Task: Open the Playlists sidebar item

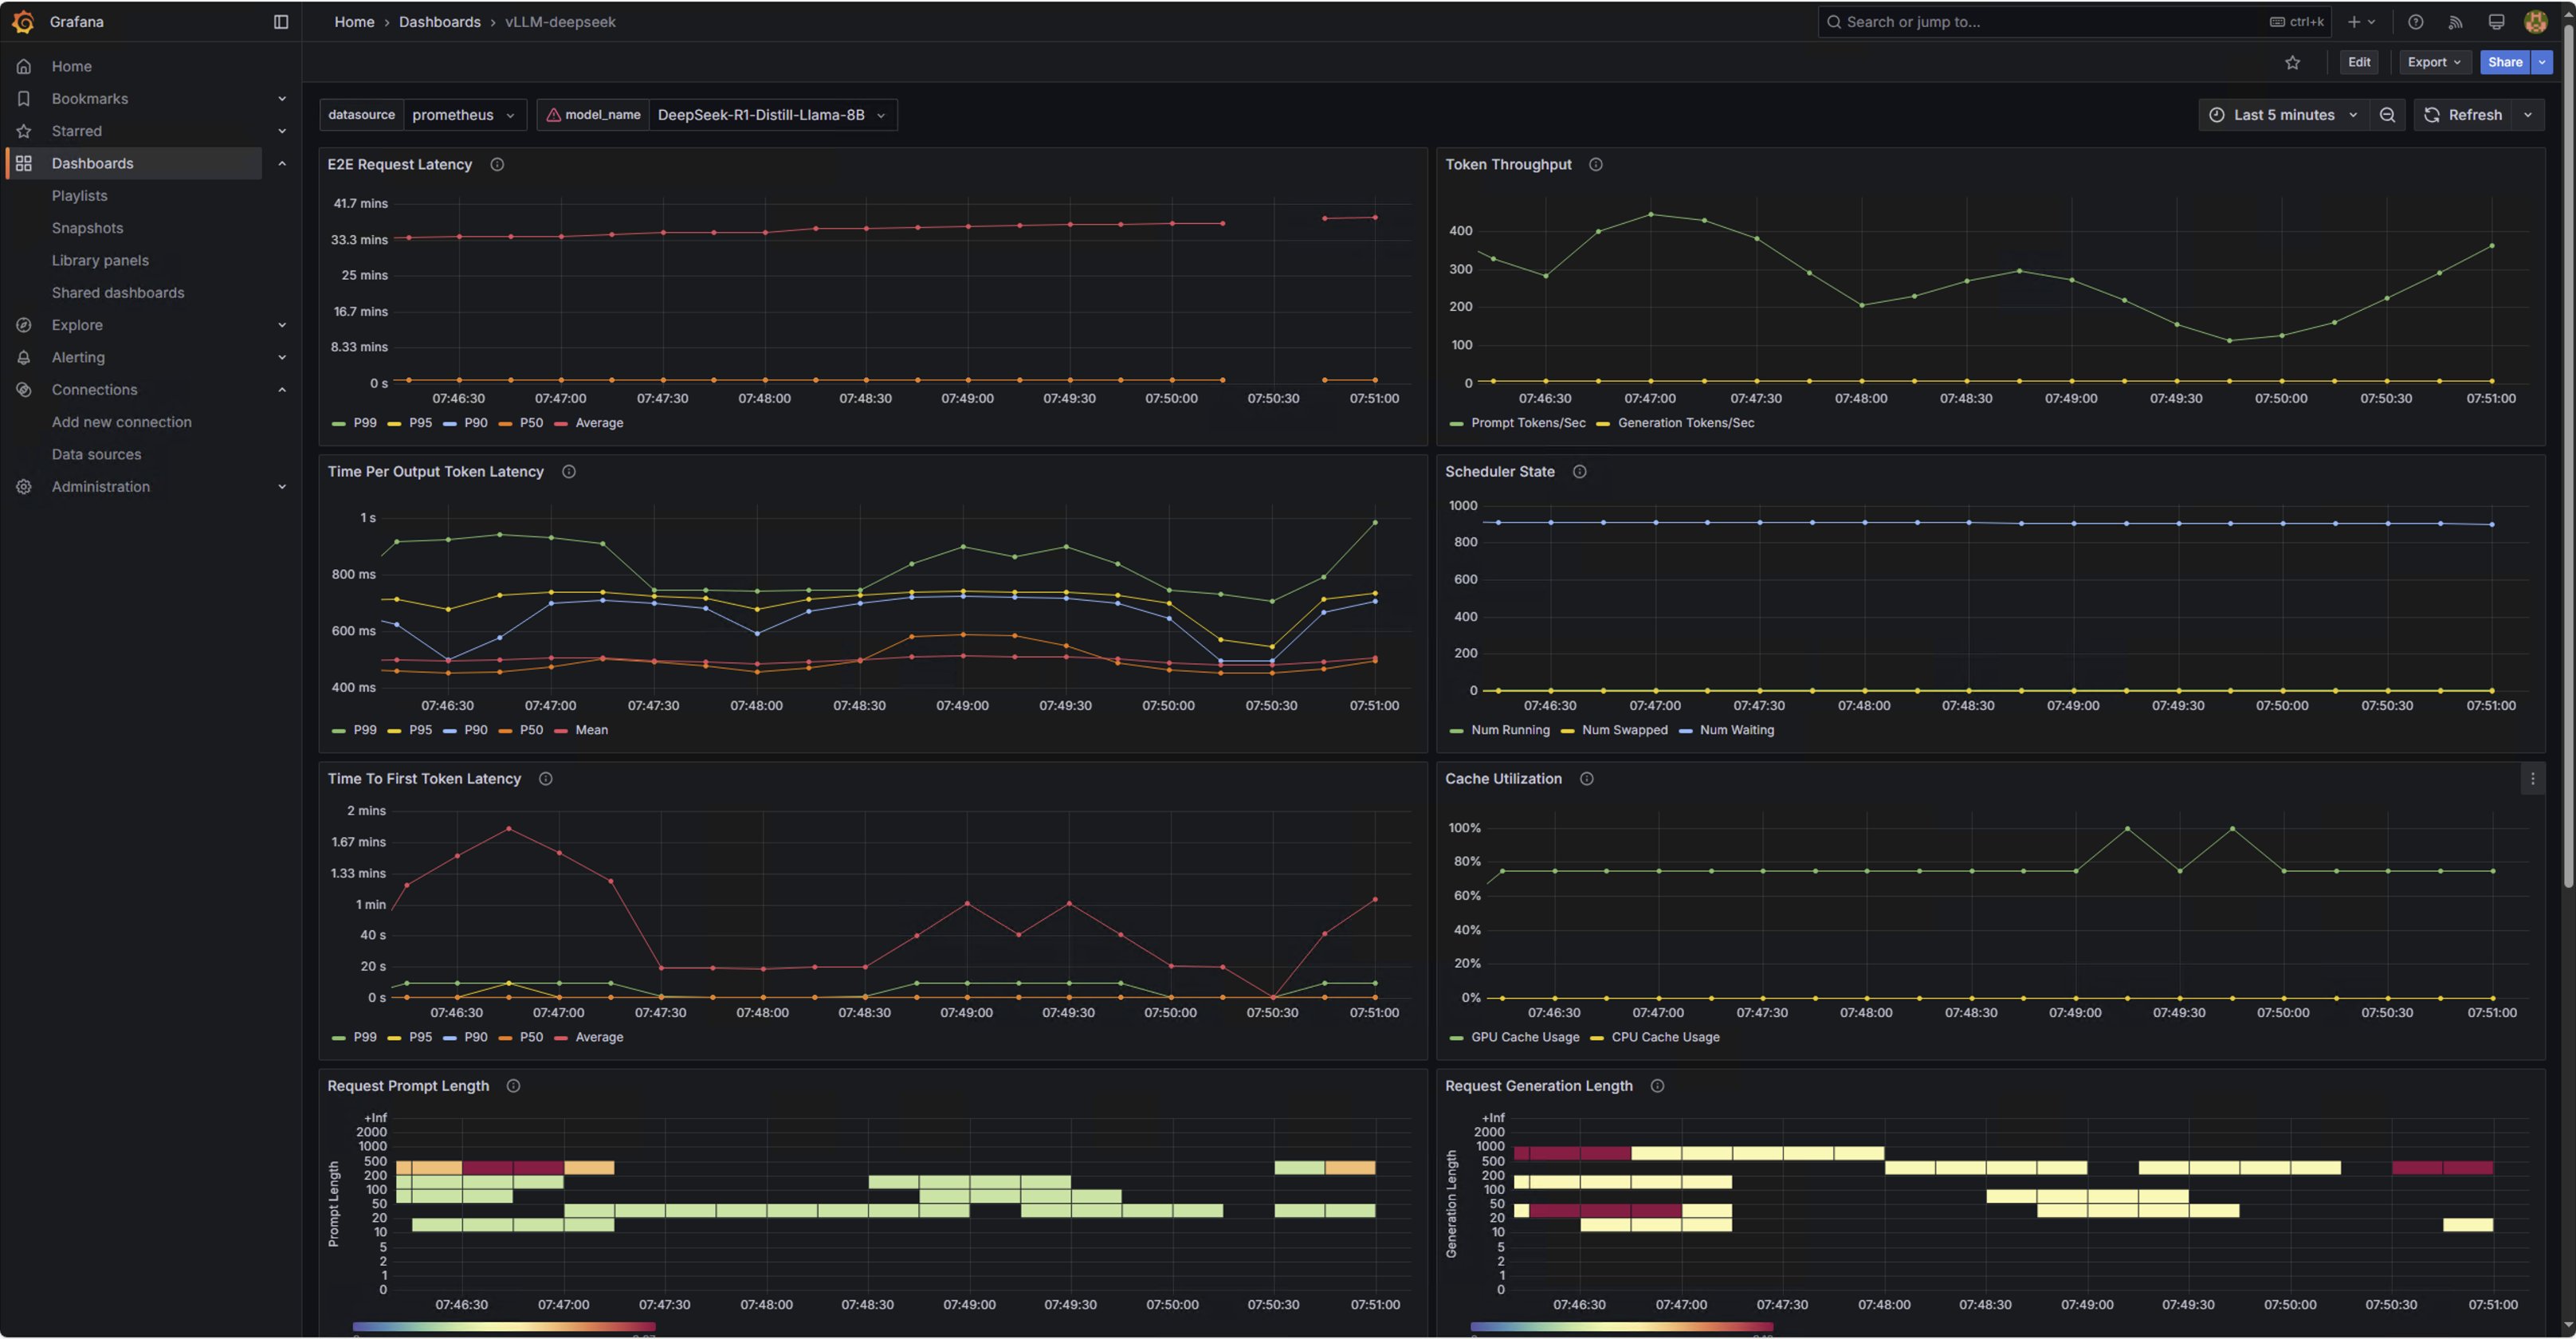Action: click(x=79, y=196)
